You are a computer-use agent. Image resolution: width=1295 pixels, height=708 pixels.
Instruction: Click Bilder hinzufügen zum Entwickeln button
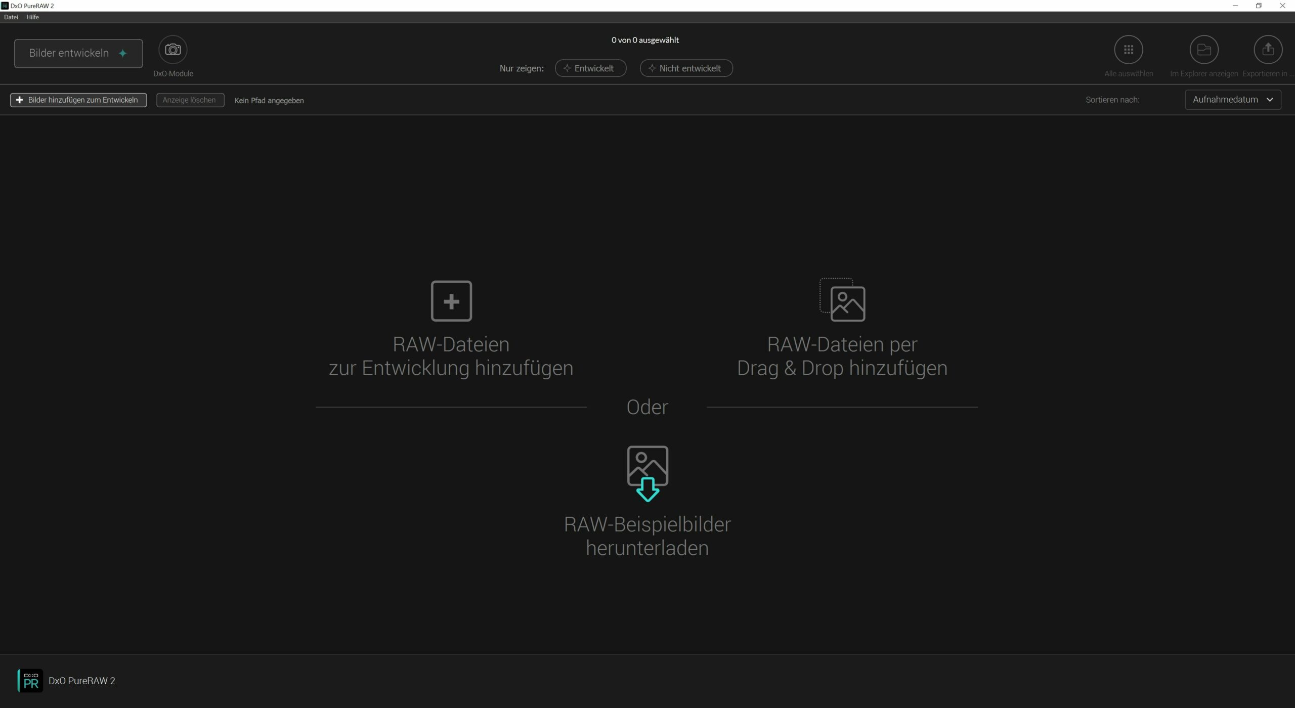click(78, 100)
